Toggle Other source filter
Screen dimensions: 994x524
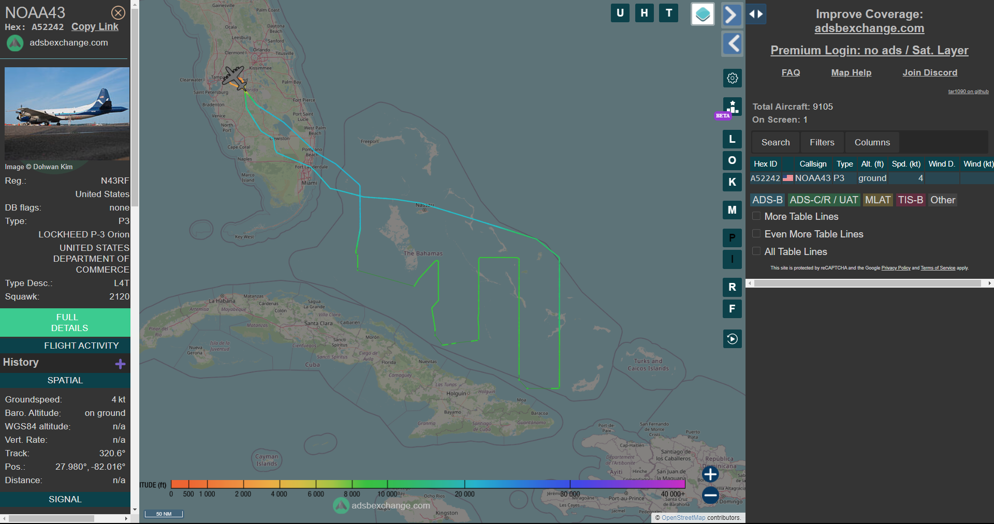tap(943, 200)
